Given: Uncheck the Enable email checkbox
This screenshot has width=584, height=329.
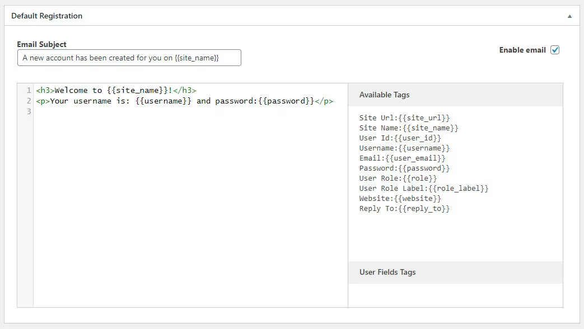Looking at the screenshot, I should click(x=555, y=50).
